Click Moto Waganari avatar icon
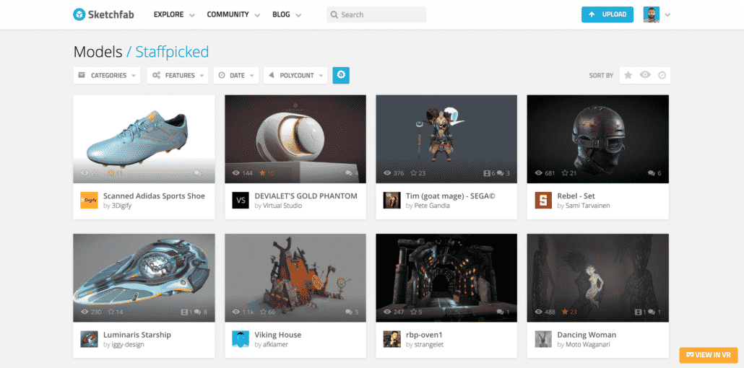The height and width of the screenshot is (368, 744). (x=543, y=339)
